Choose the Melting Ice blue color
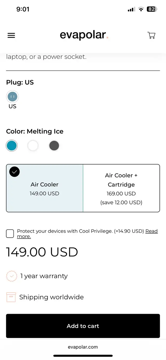Screen dimensions: 166x360 (x=12, y=146)
